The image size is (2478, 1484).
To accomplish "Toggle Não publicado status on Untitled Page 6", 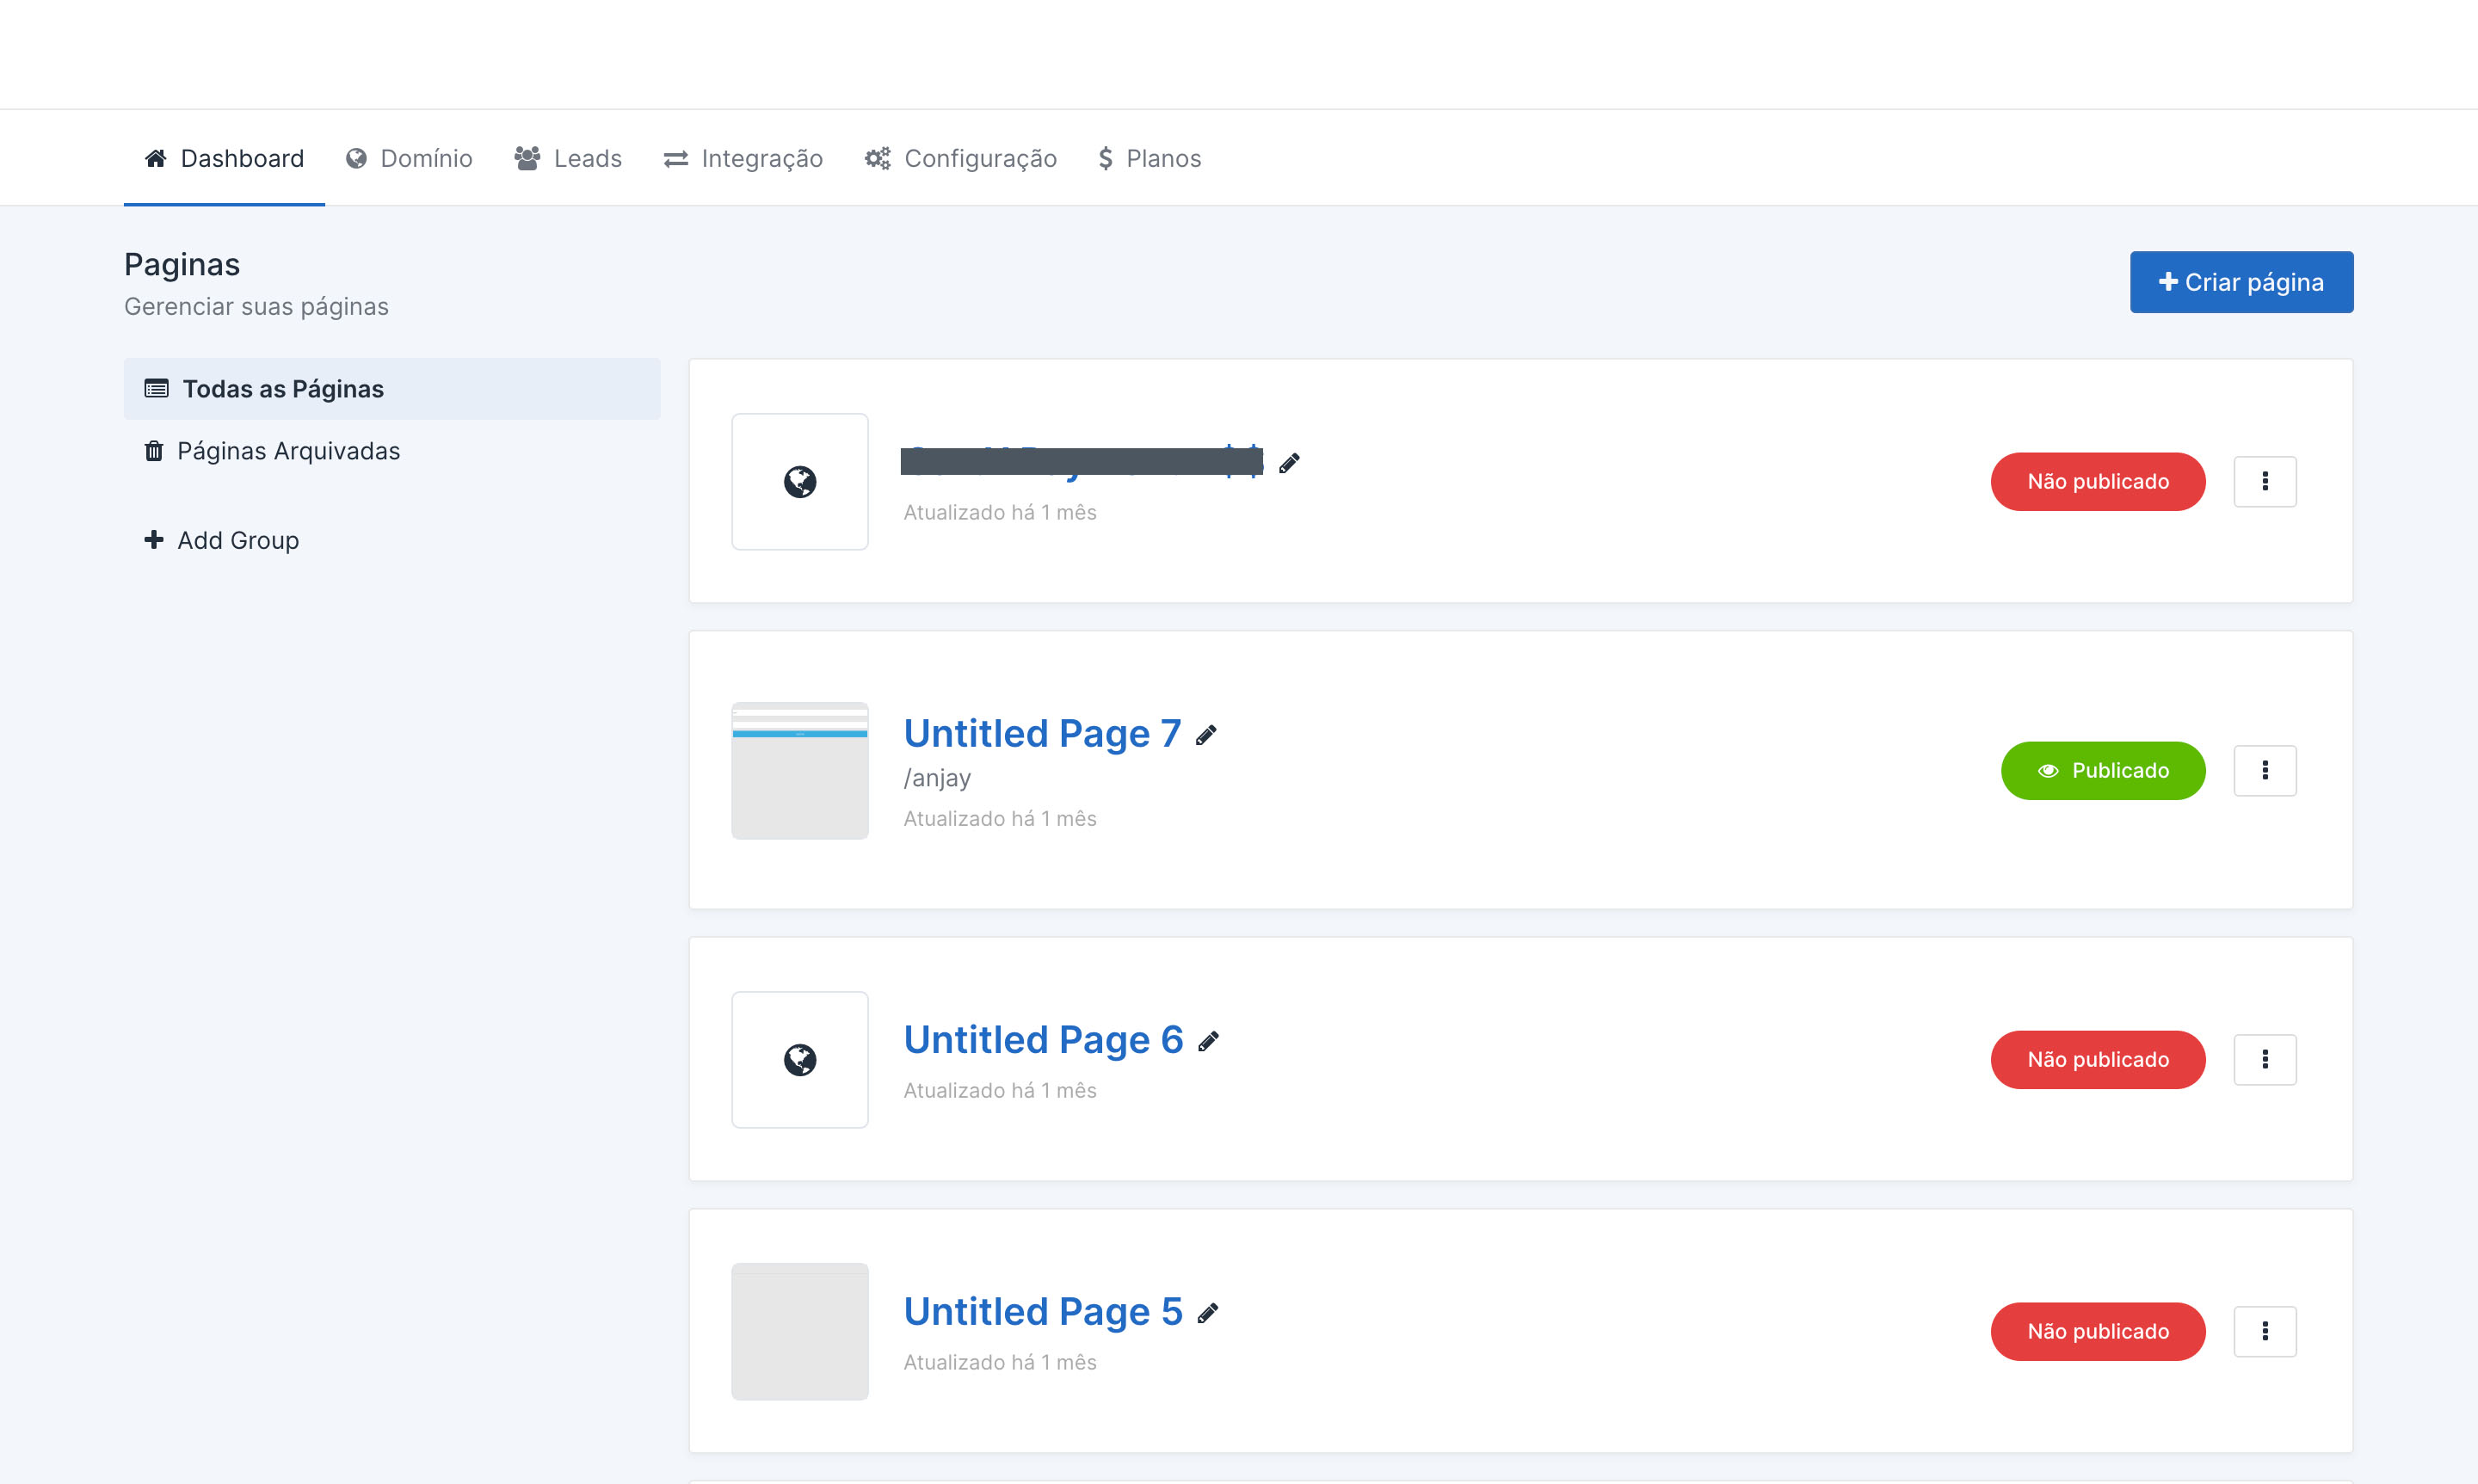I will point(2097,1060).
